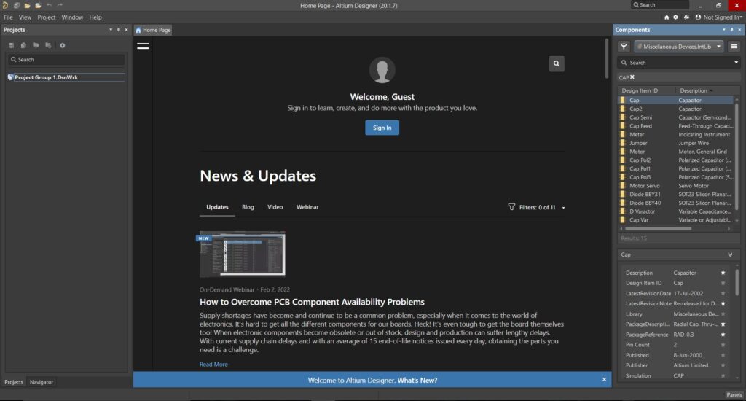Toggle the star for PackageDescription property
The image size is (746, 401).
coord(723,324)
